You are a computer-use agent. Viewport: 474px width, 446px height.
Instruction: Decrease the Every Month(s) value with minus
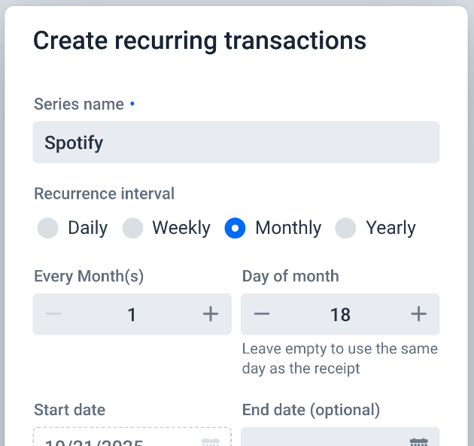click(53, 314)
